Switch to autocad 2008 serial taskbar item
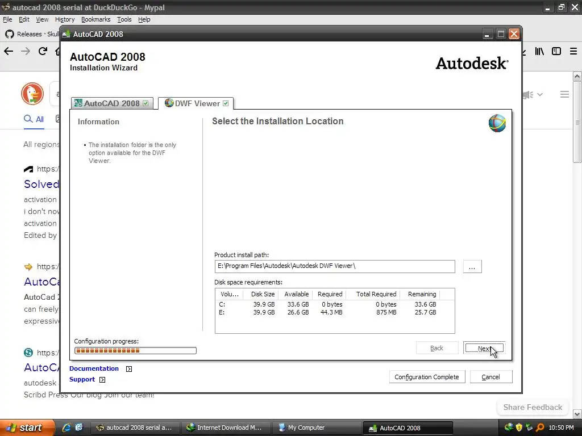Screen dimensions: 582x436 pyautogui.click(x=135, y=427)
